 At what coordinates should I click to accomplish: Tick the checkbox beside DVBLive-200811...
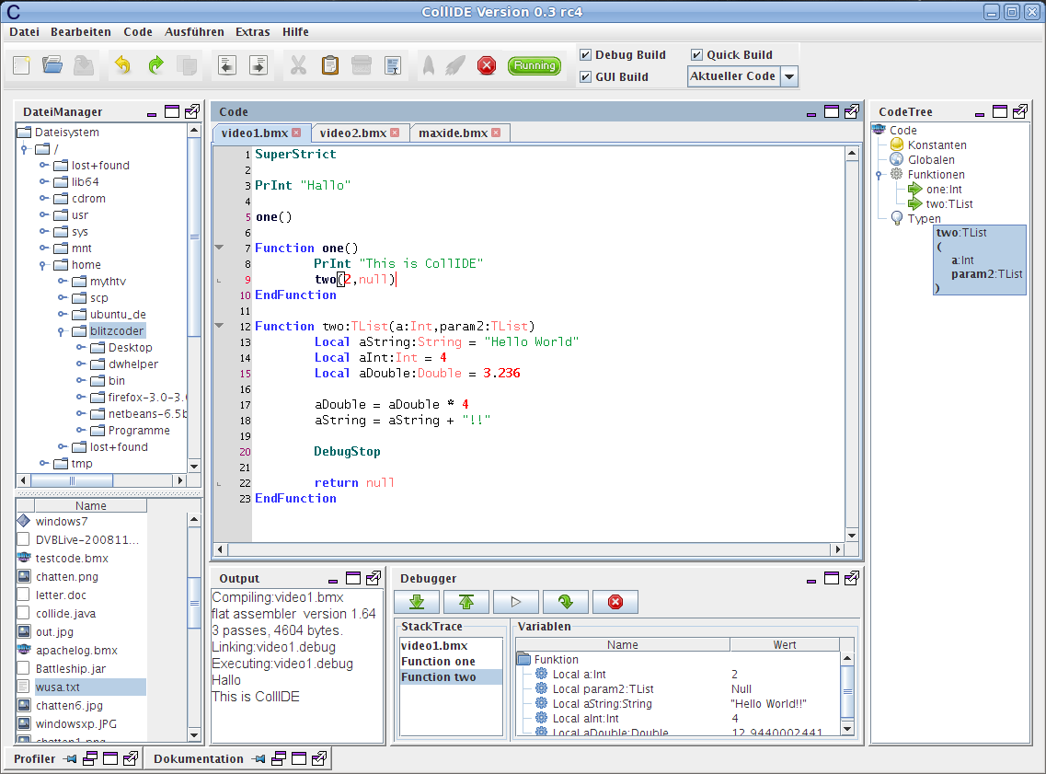23,539
